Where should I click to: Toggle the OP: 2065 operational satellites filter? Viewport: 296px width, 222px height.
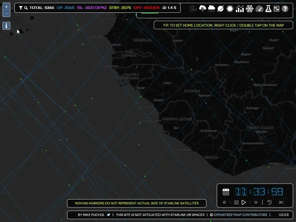pos(66,8)
